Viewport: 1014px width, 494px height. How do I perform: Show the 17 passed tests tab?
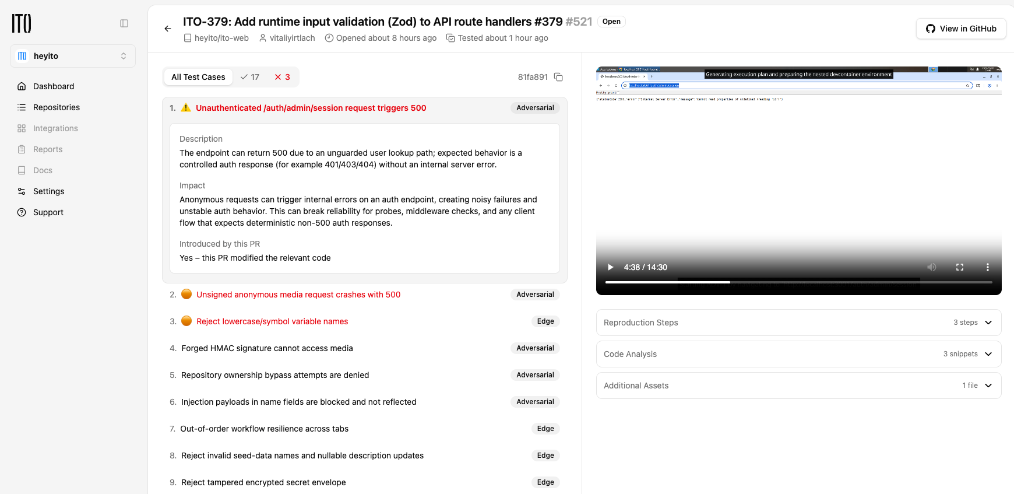(250, 77)
